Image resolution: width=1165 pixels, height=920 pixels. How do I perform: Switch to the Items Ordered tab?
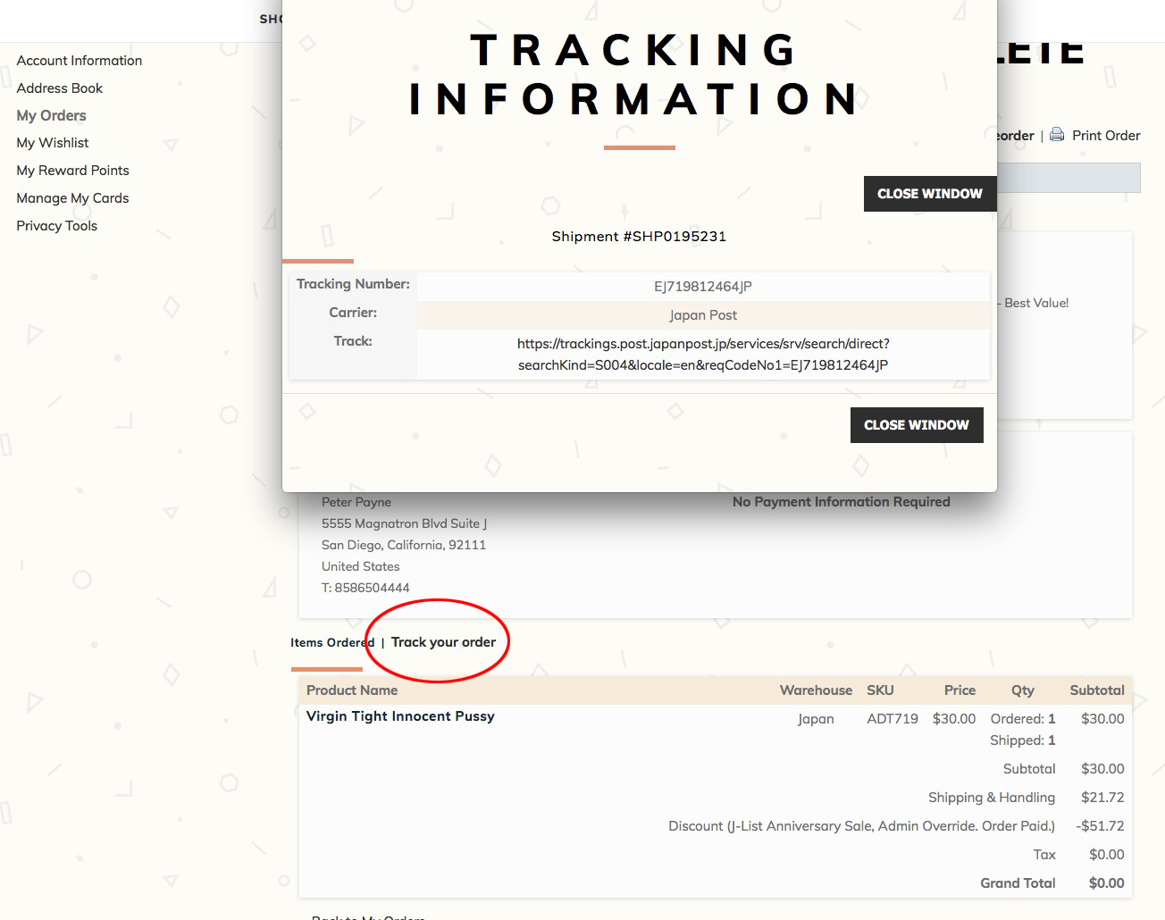[x=331, y=642]
